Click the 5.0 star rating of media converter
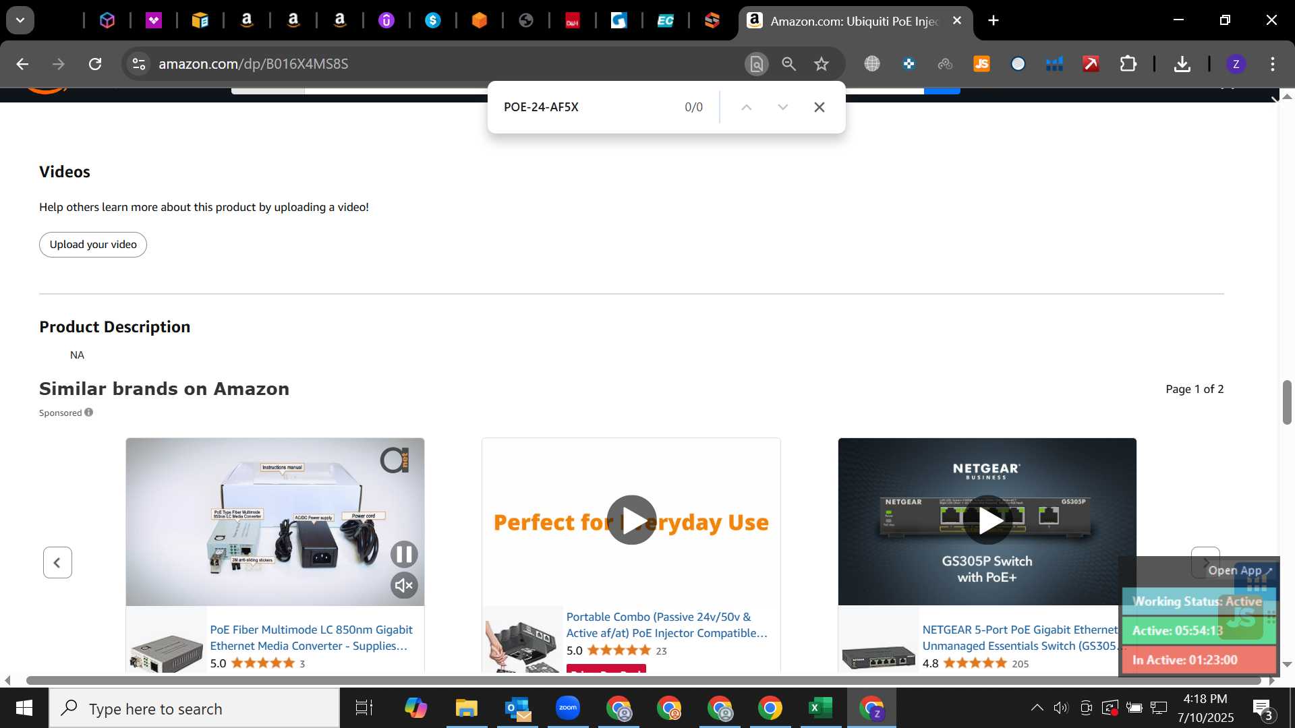 [263, 663]
